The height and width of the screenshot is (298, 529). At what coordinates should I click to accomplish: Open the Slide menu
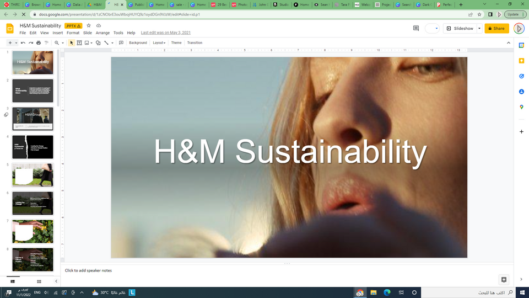(88, 33)
